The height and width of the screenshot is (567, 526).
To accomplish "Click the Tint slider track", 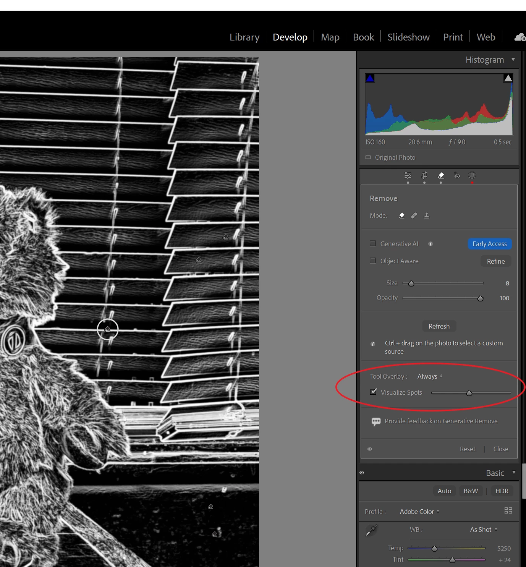I will tap(447, 560).
